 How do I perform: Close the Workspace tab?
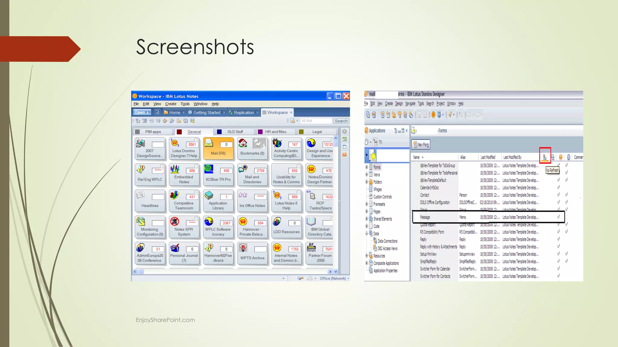291,112
